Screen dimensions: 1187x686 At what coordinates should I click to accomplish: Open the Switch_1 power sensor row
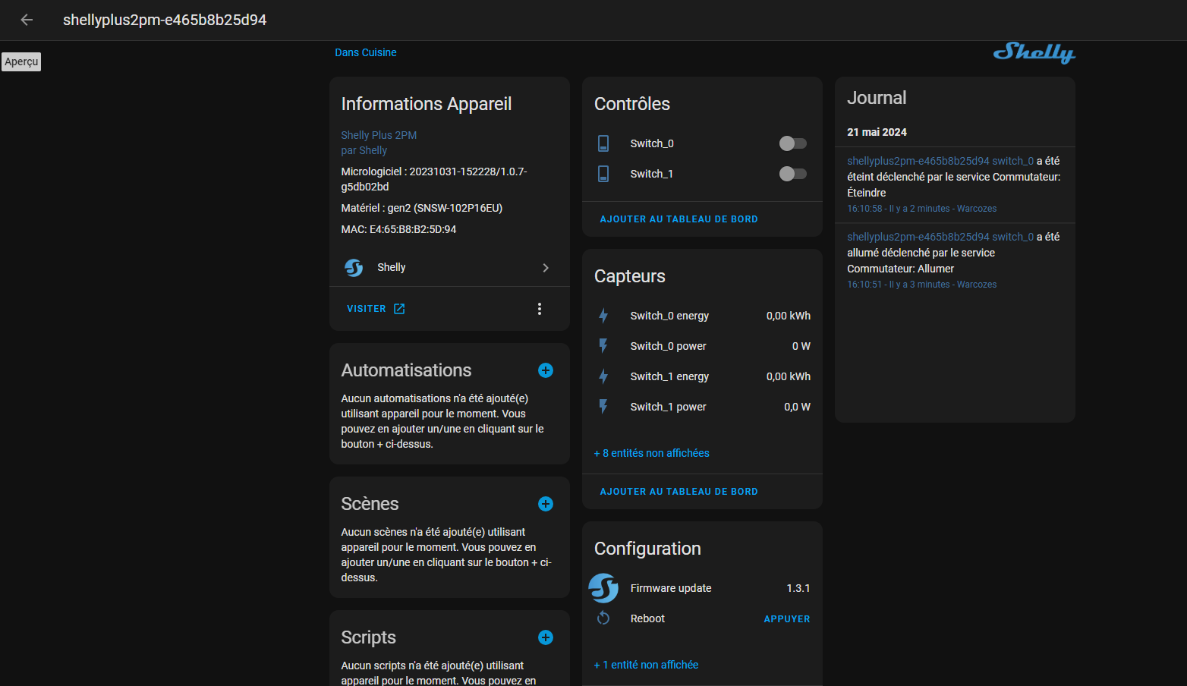coord(702,407)
